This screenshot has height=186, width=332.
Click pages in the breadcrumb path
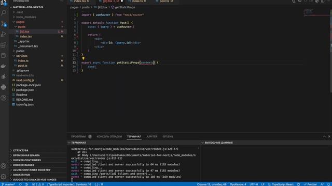click(74, 7)
